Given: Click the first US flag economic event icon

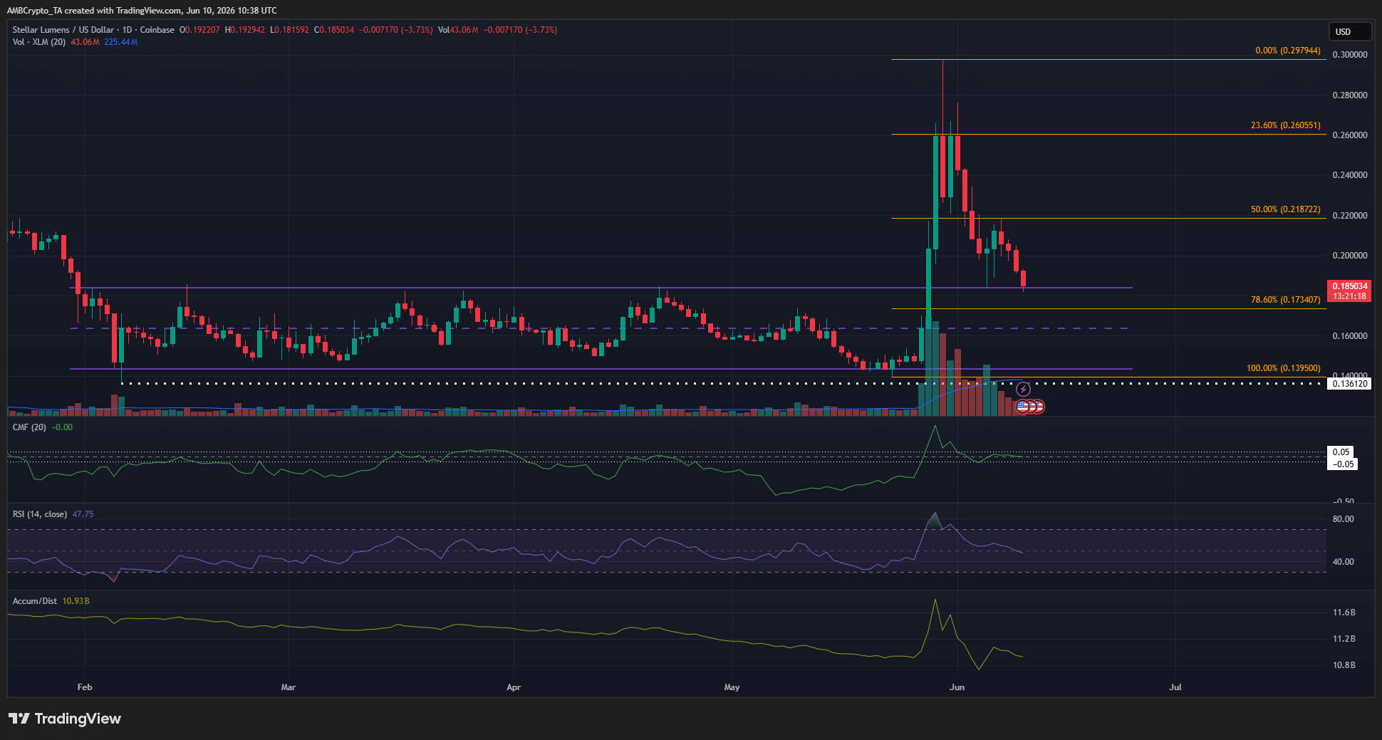Looking at the screenshot, I should [1023, 407].
